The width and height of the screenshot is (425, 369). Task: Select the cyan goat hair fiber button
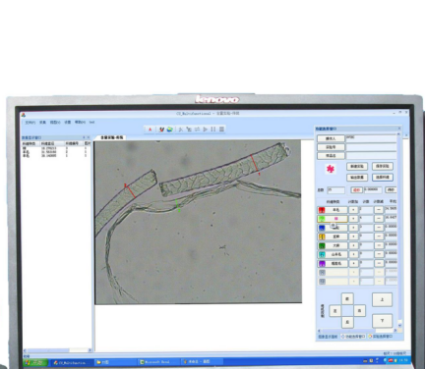point(332,254)
